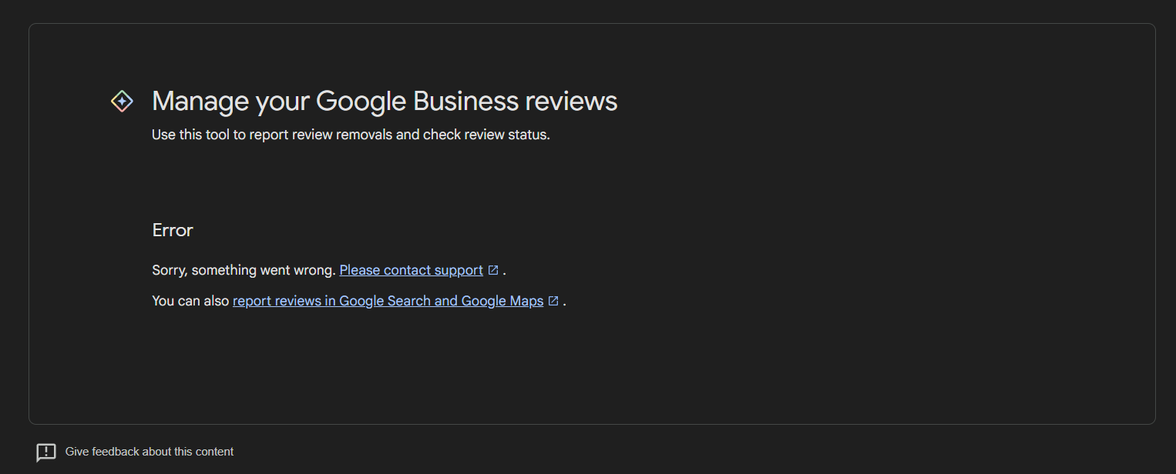Open 'report reviews in Google Search' link
This screenshot has width=1176, height=474.
[332, 301]
